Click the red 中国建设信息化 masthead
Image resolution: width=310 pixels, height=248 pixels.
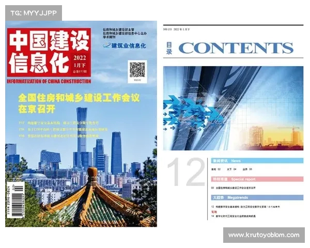(49, 52)
